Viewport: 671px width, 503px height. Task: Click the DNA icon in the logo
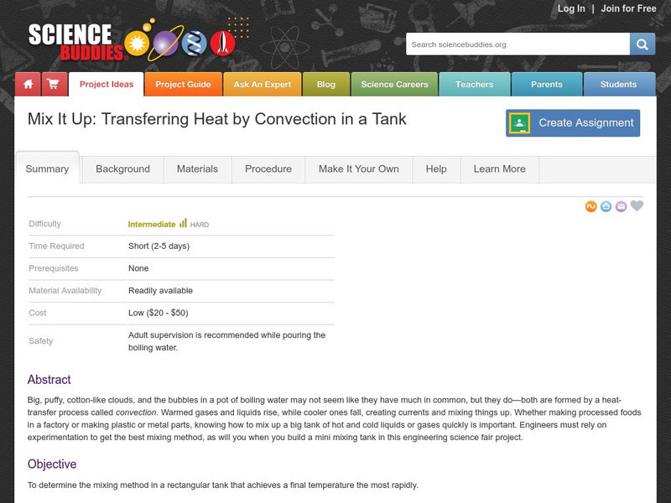[x=192, y=42]
